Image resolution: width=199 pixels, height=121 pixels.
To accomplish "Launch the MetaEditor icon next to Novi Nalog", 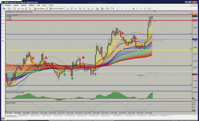I will [x=47, y=9].
